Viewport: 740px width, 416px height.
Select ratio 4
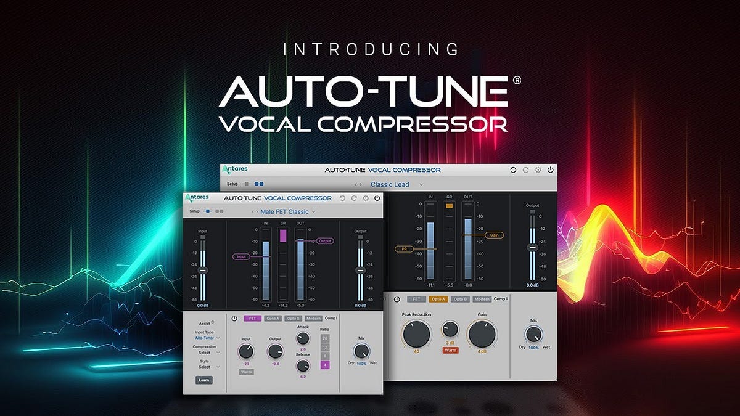(324, 365)
